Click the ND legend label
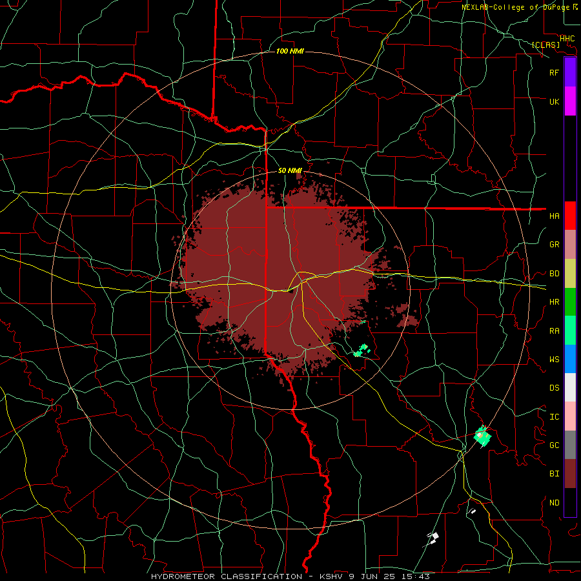The image size is (581, 581). pos(555,503)
